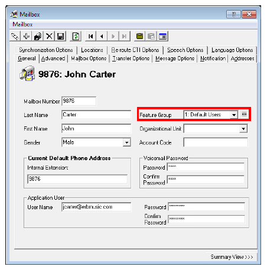Open the Gender dropdown list
This screenshot has height=273, width=267.
(127, 142)
